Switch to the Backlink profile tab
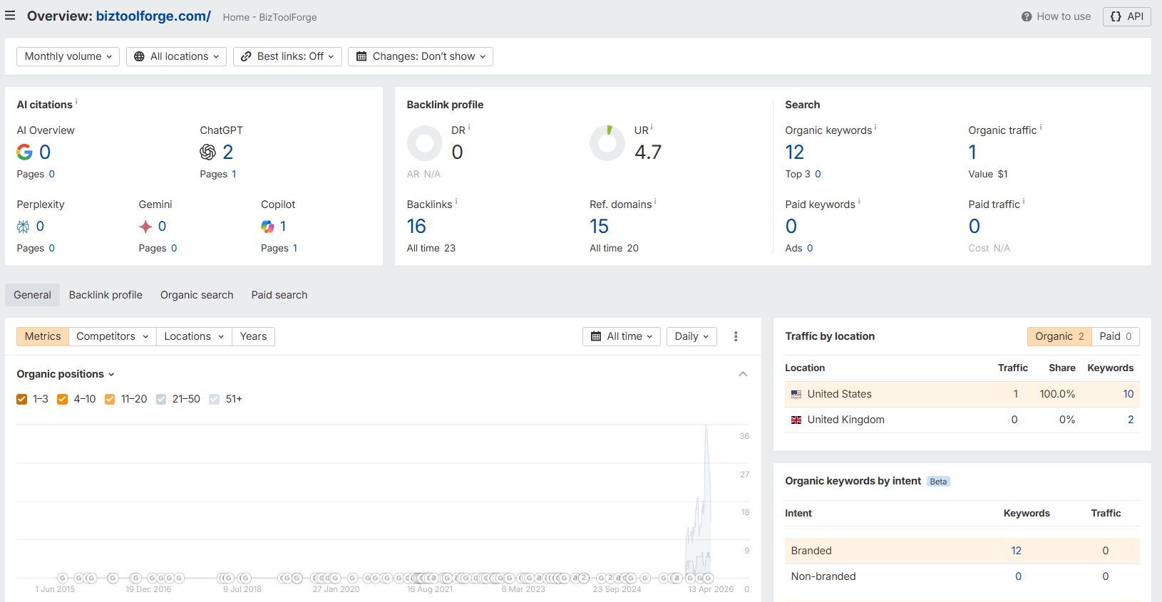 coord(106,295)
